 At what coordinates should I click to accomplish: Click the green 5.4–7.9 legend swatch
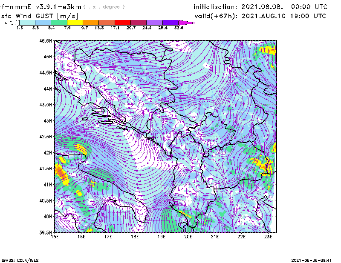pos(59,23)
